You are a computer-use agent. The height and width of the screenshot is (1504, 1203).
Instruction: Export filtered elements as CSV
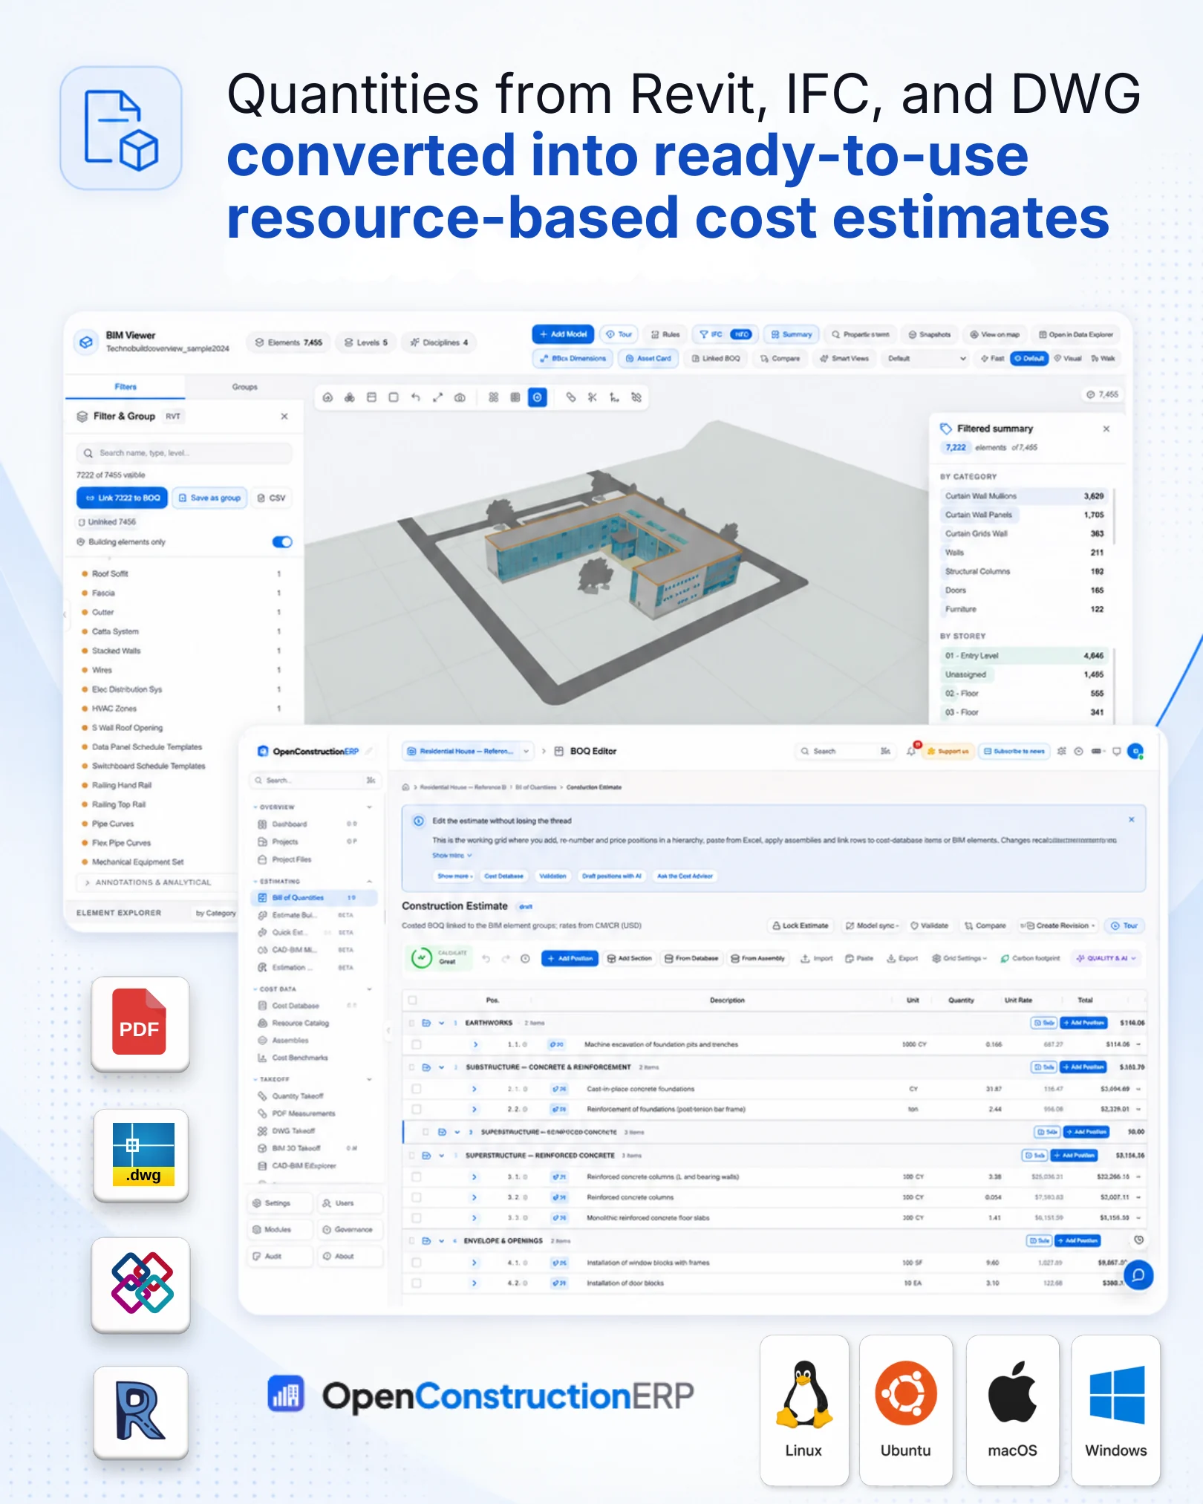pos(272,498)
